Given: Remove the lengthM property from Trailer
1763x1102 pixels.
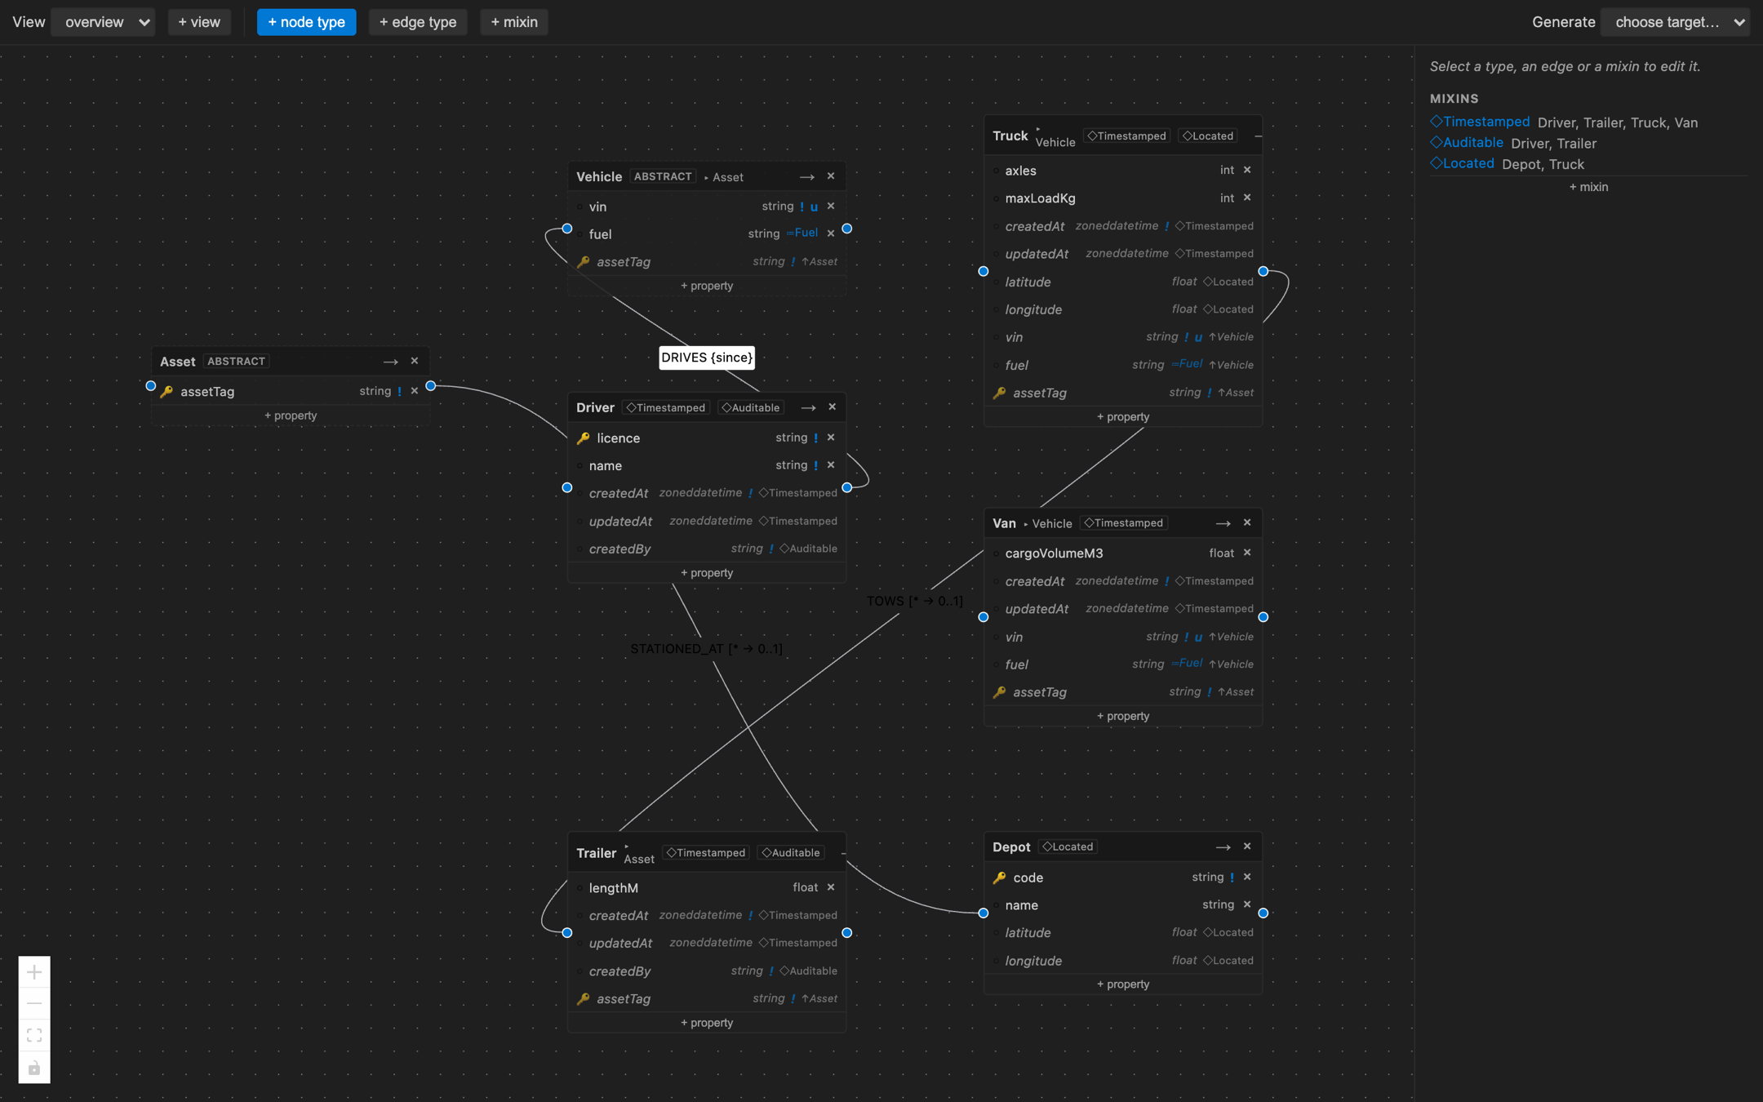Looking at the screenshot, I should [x=831, y=887].
